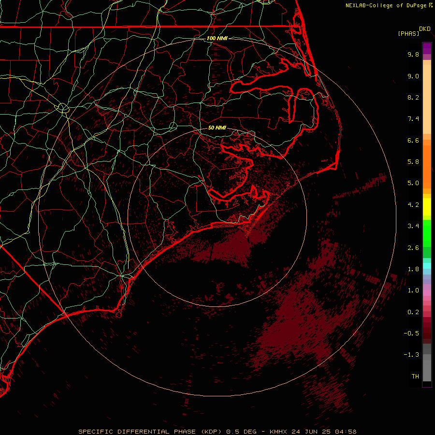
Task: Click the TH threshold label
Action: point(415,377)
